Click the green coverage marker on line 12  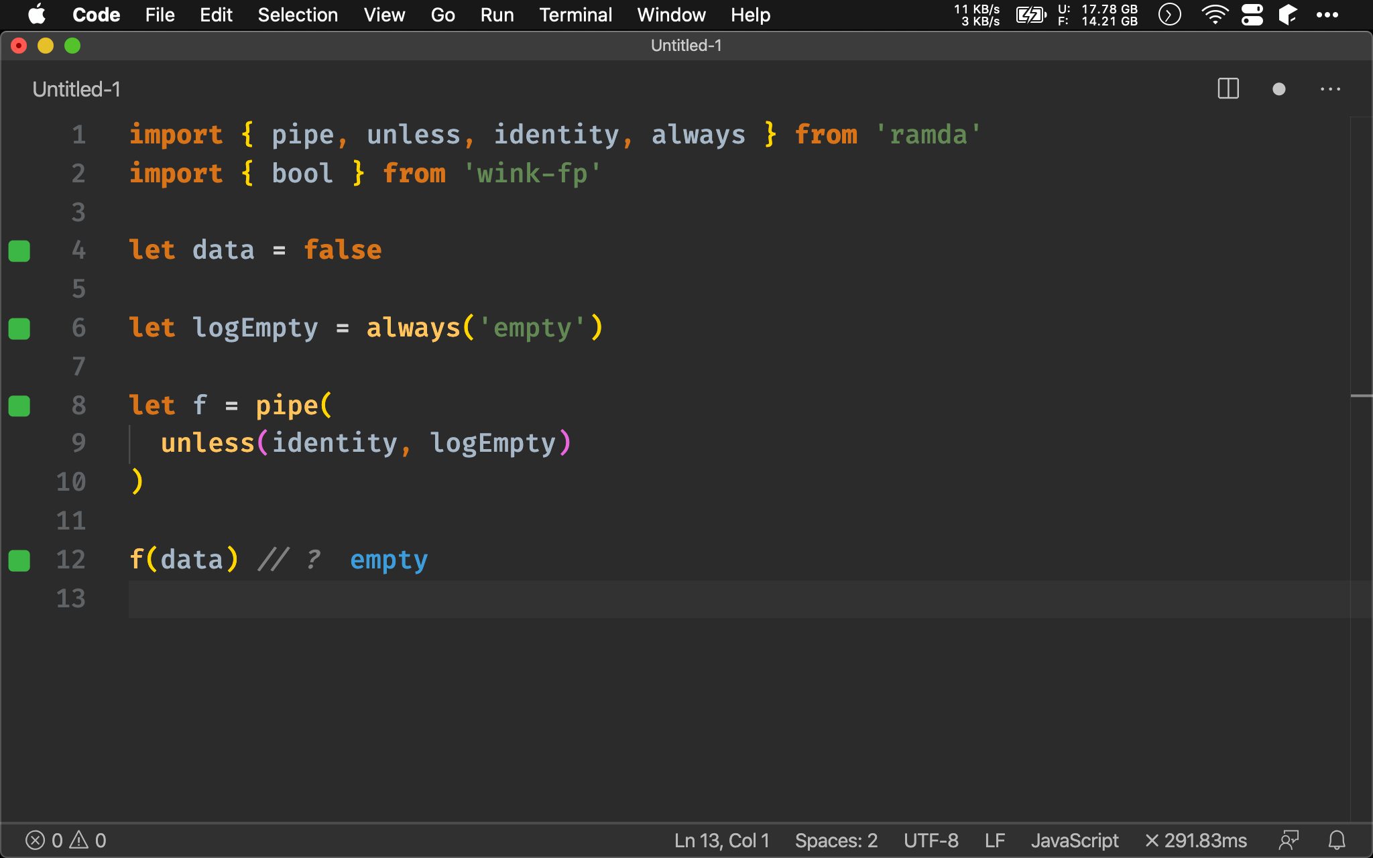[x=19, y=560]
